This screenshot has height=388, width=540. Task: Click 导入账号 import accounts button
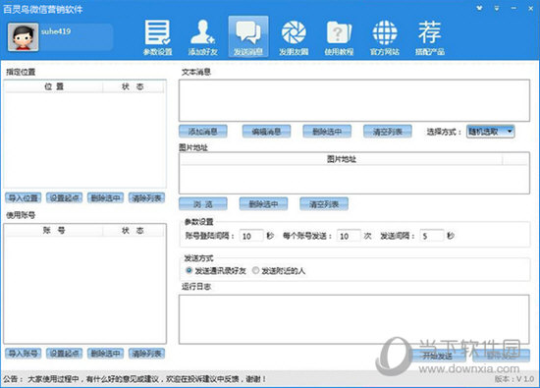click(x=24, y=354)
